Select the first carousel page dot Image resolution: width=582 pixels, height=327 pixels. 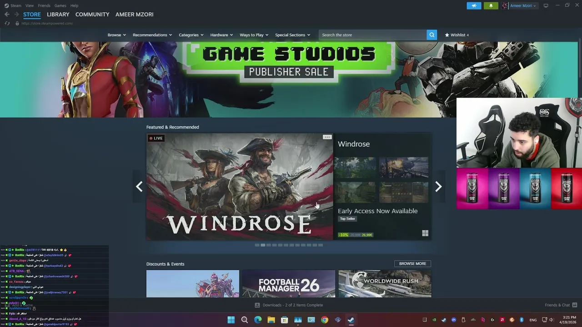[x=257, y=245]
